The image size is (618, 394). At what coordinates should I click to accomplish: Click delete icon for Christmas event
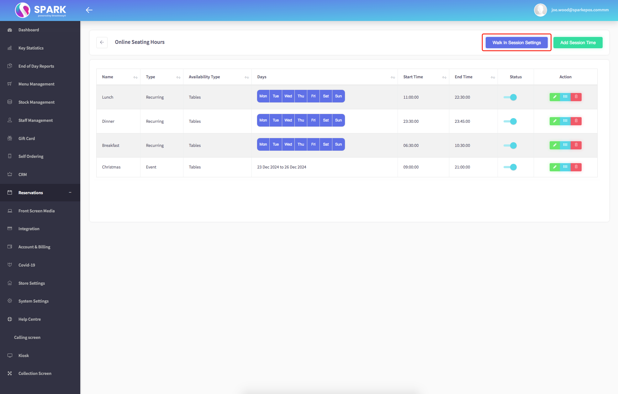(x=576, y=167)
